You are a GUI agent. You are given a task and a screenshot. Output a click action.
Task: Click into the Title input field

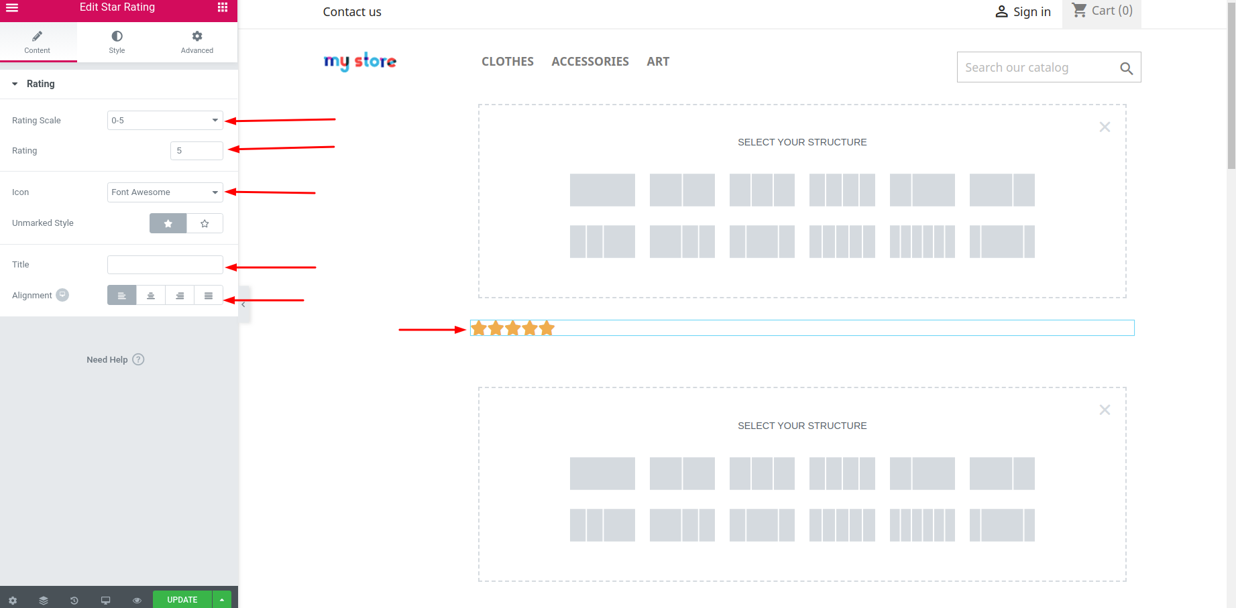pos(165,265)
